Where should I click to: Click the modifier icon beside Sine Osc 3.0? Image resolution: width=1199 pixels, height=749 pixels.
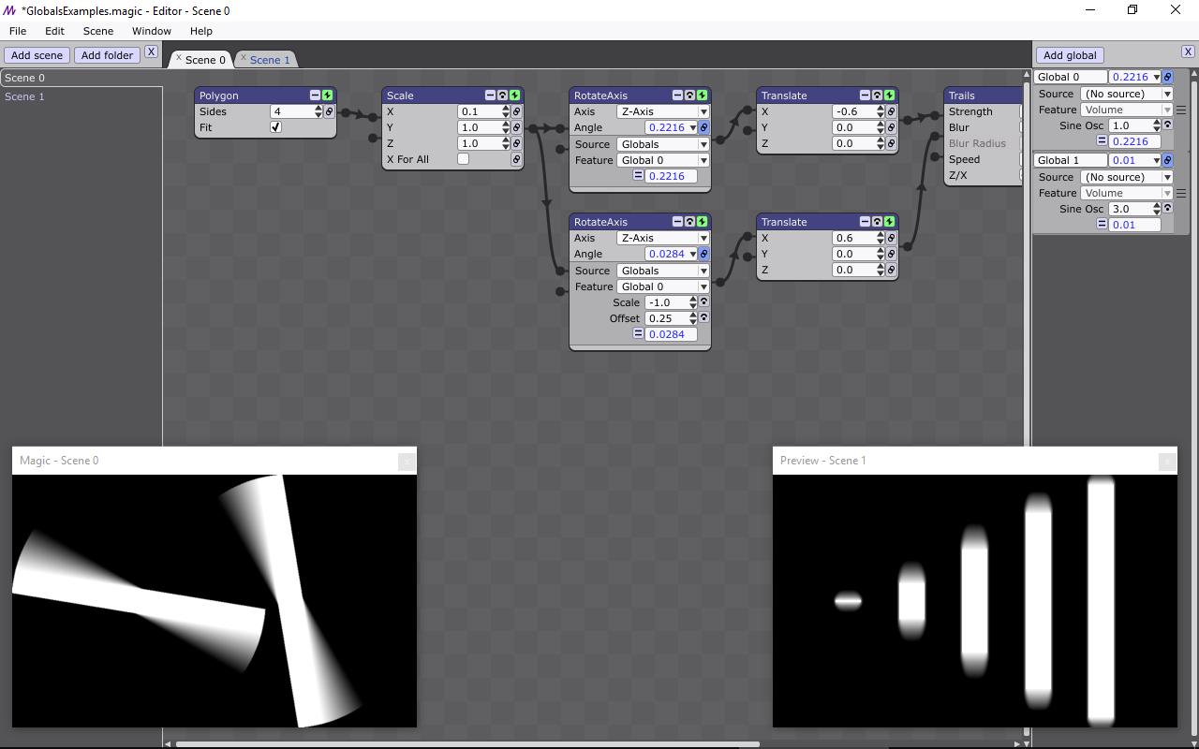(1167, 209)
